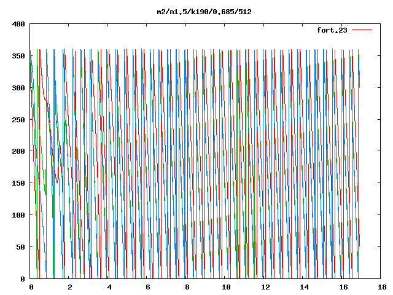393x295 pixels.
Task: Click the fort.23 legend label
Action: click(332, 30)
